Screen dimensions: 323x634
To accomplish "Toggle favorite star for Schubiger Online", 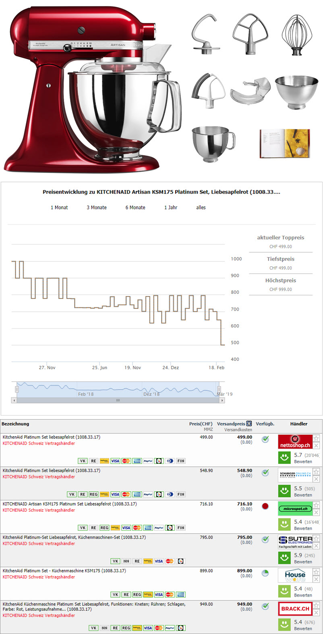I will 316,472.
